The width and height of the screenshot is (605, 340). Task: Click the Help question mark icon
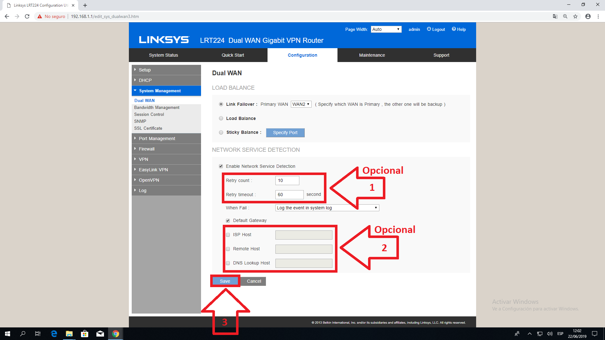pyautogui.click(x=454, y=29)
